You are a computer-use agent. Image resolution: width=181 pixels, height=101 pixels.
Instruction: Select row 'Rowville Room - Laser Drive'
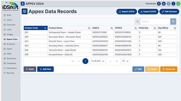(100, 41)
